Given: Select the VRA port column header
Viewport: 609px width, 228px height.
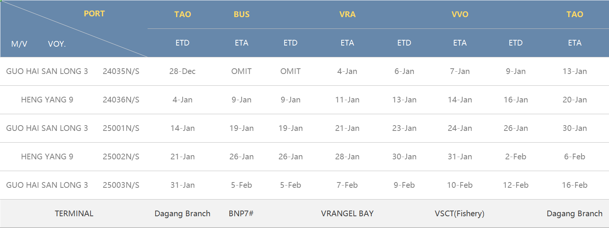Looking at the screenshot, I should pos(347,14).
